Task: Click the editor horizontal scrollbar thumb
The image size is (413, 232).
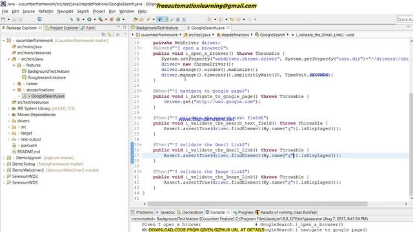Action: [x=257, y=204]
